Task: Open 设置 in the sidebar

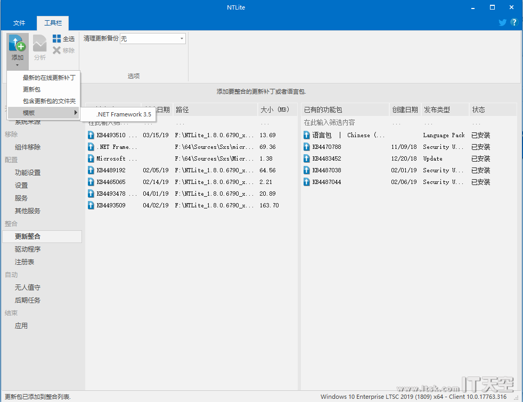Action: click(21, 185)
